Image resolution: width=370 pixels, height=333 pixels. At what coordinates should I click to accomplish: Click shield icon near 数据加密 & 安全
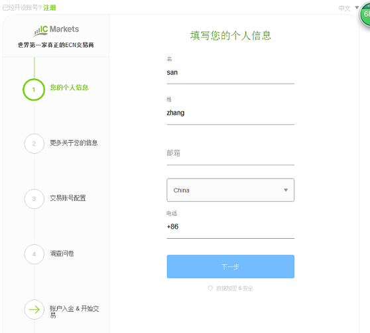coord(210,288)
